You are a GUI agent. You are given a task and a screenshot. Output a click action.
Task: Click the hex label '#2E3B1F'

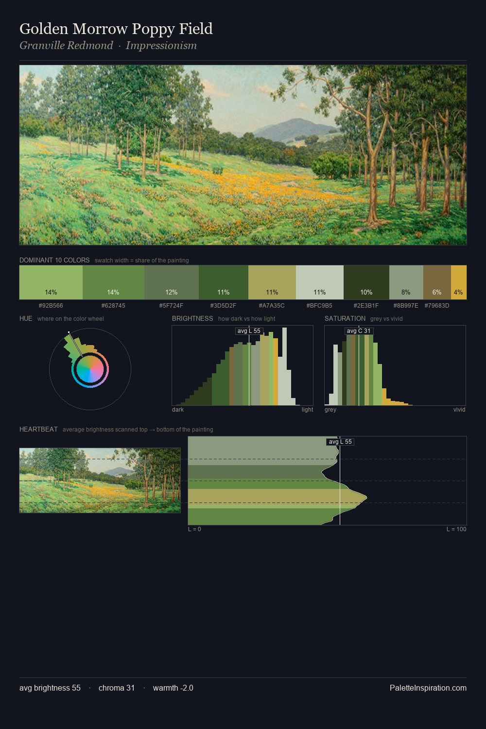pos(366,306)
